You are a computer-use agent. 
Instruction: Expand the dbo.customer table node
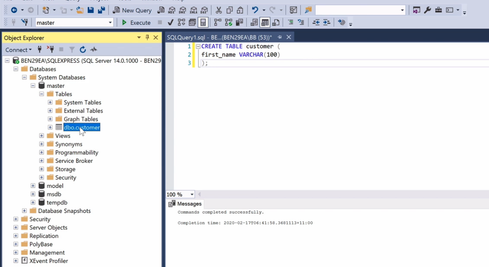pyautogui.click(x=50, y=127)
